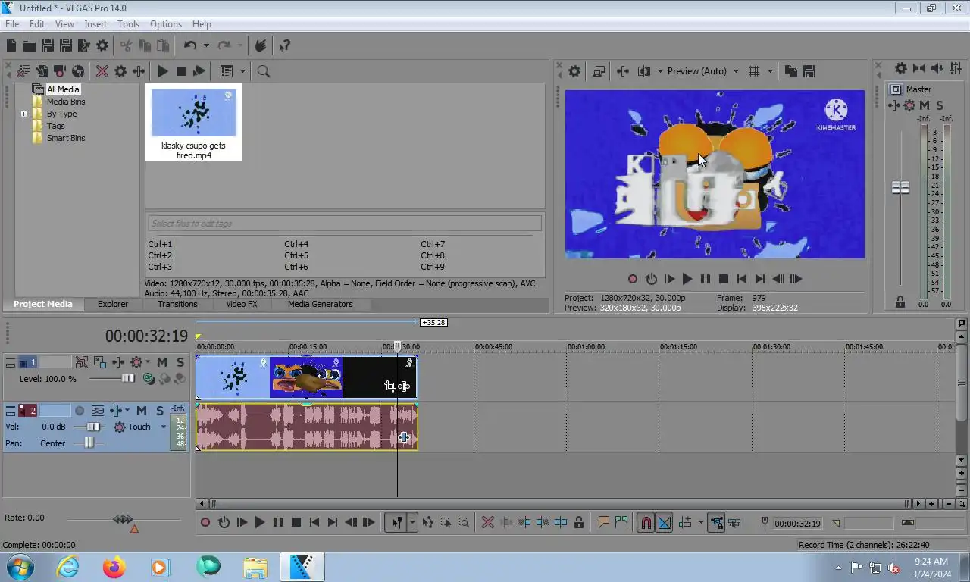The width and height of the screenshot is (970, 582).
Task: Open Undo history dropdown arrow
Action: click(x=205, y=46)
